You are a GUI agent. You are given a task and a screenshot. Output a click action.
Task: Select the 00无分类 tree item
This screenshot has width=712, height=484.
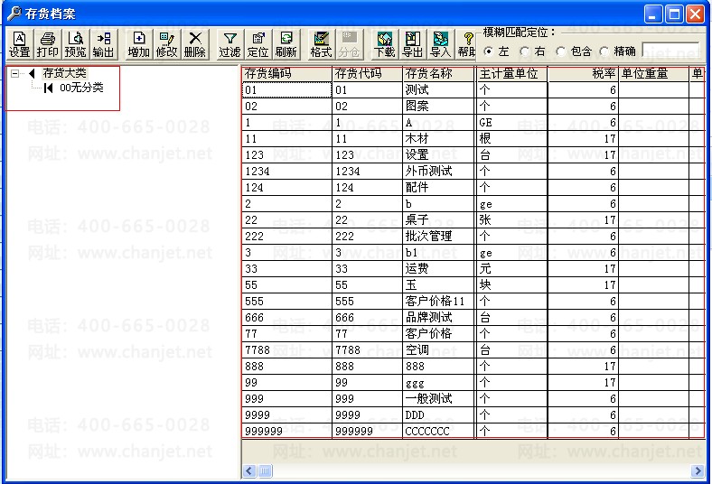(x=81, y=88)
